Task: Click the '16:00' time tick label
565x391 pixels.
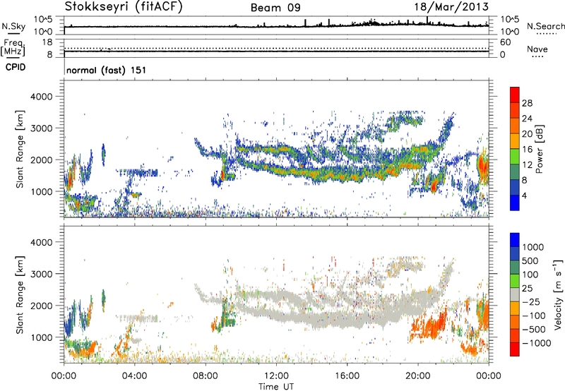Action: [347, 376]
